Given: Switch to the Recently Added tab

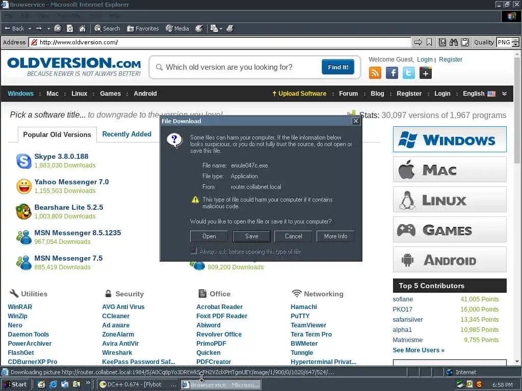Looking at the screenshot, I should [126, 134].
